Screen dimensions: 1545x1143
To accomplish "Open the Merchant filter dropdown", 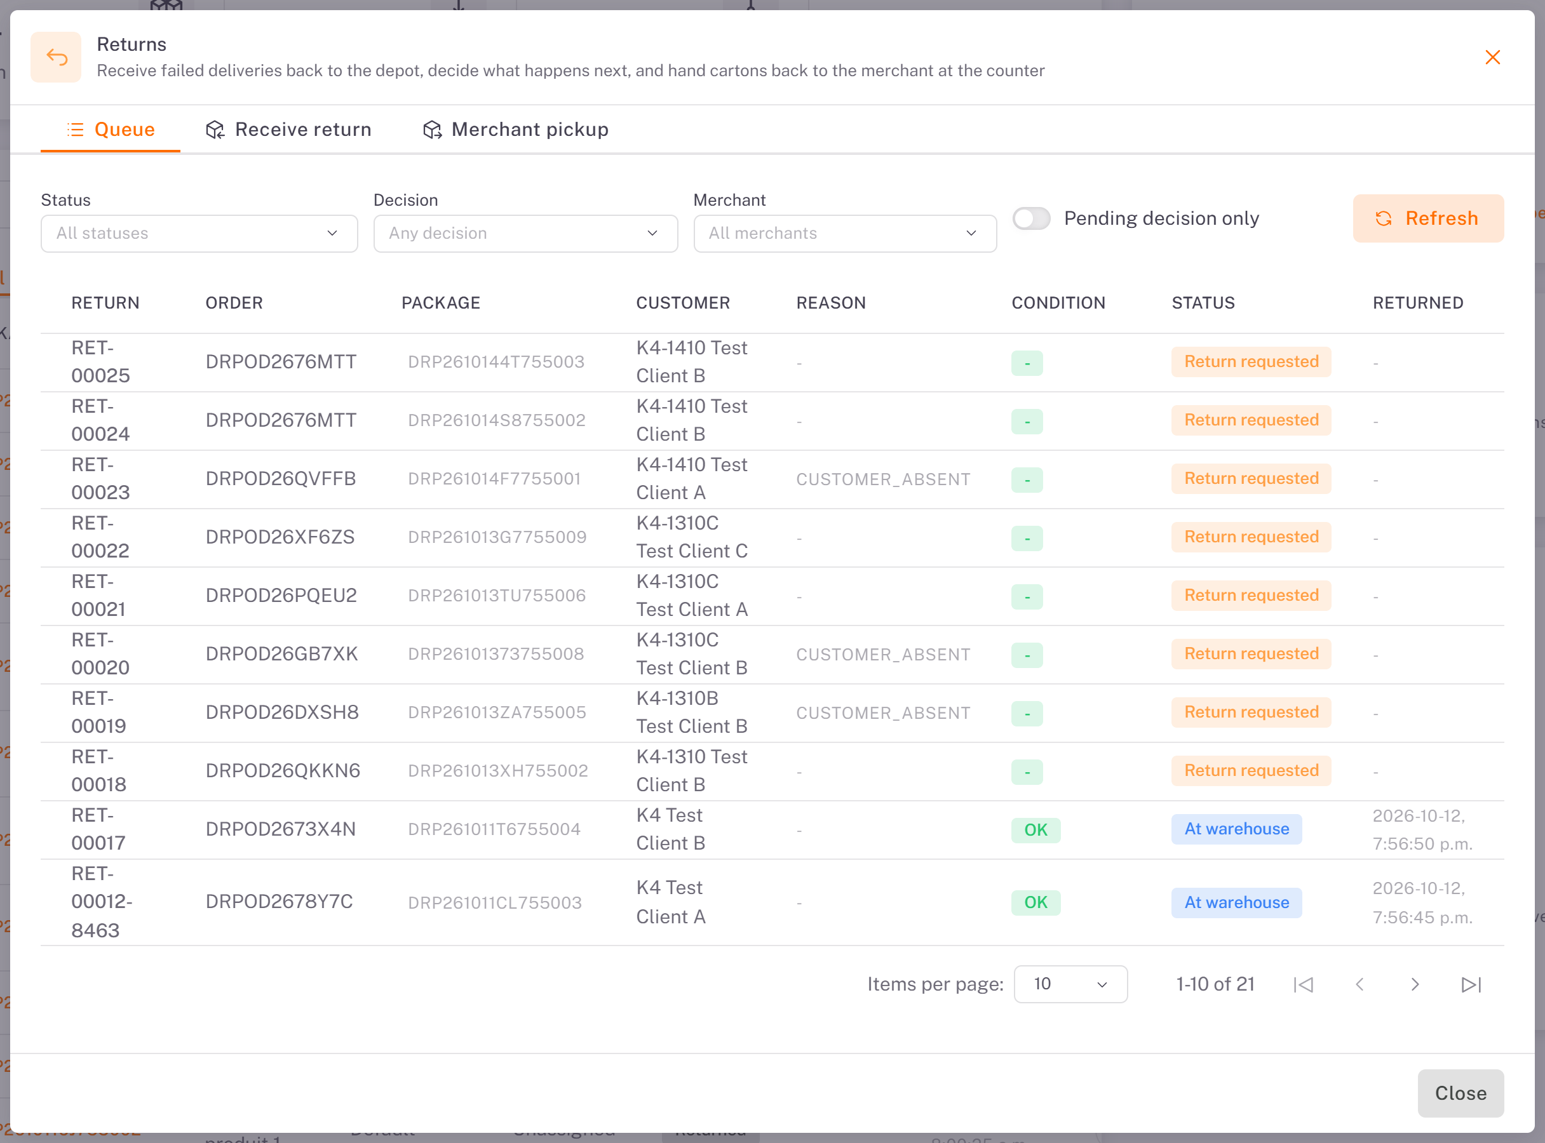I will point(845,233).
